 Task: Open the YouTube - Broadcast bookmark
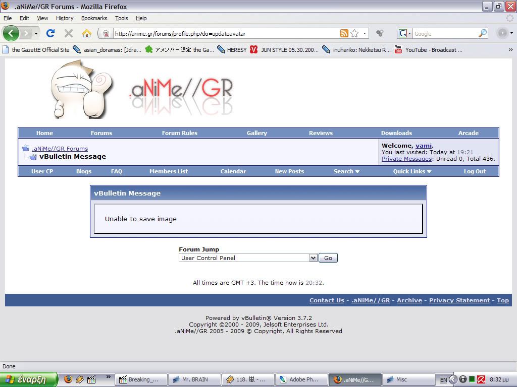pyautogui.click(x=428, y=50)
